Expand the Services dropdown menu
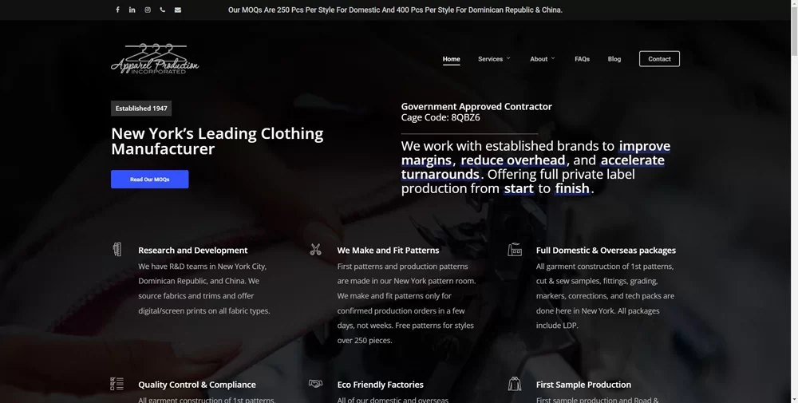Image resolution: width=798 pixels, height=403 pixels. point(494,59)
